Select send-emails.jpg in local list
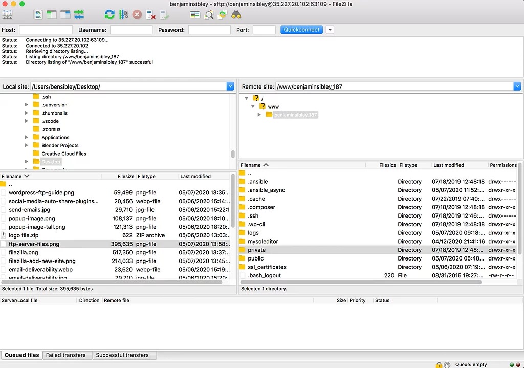Screen dimensions: 524x368 pos(115,209)
